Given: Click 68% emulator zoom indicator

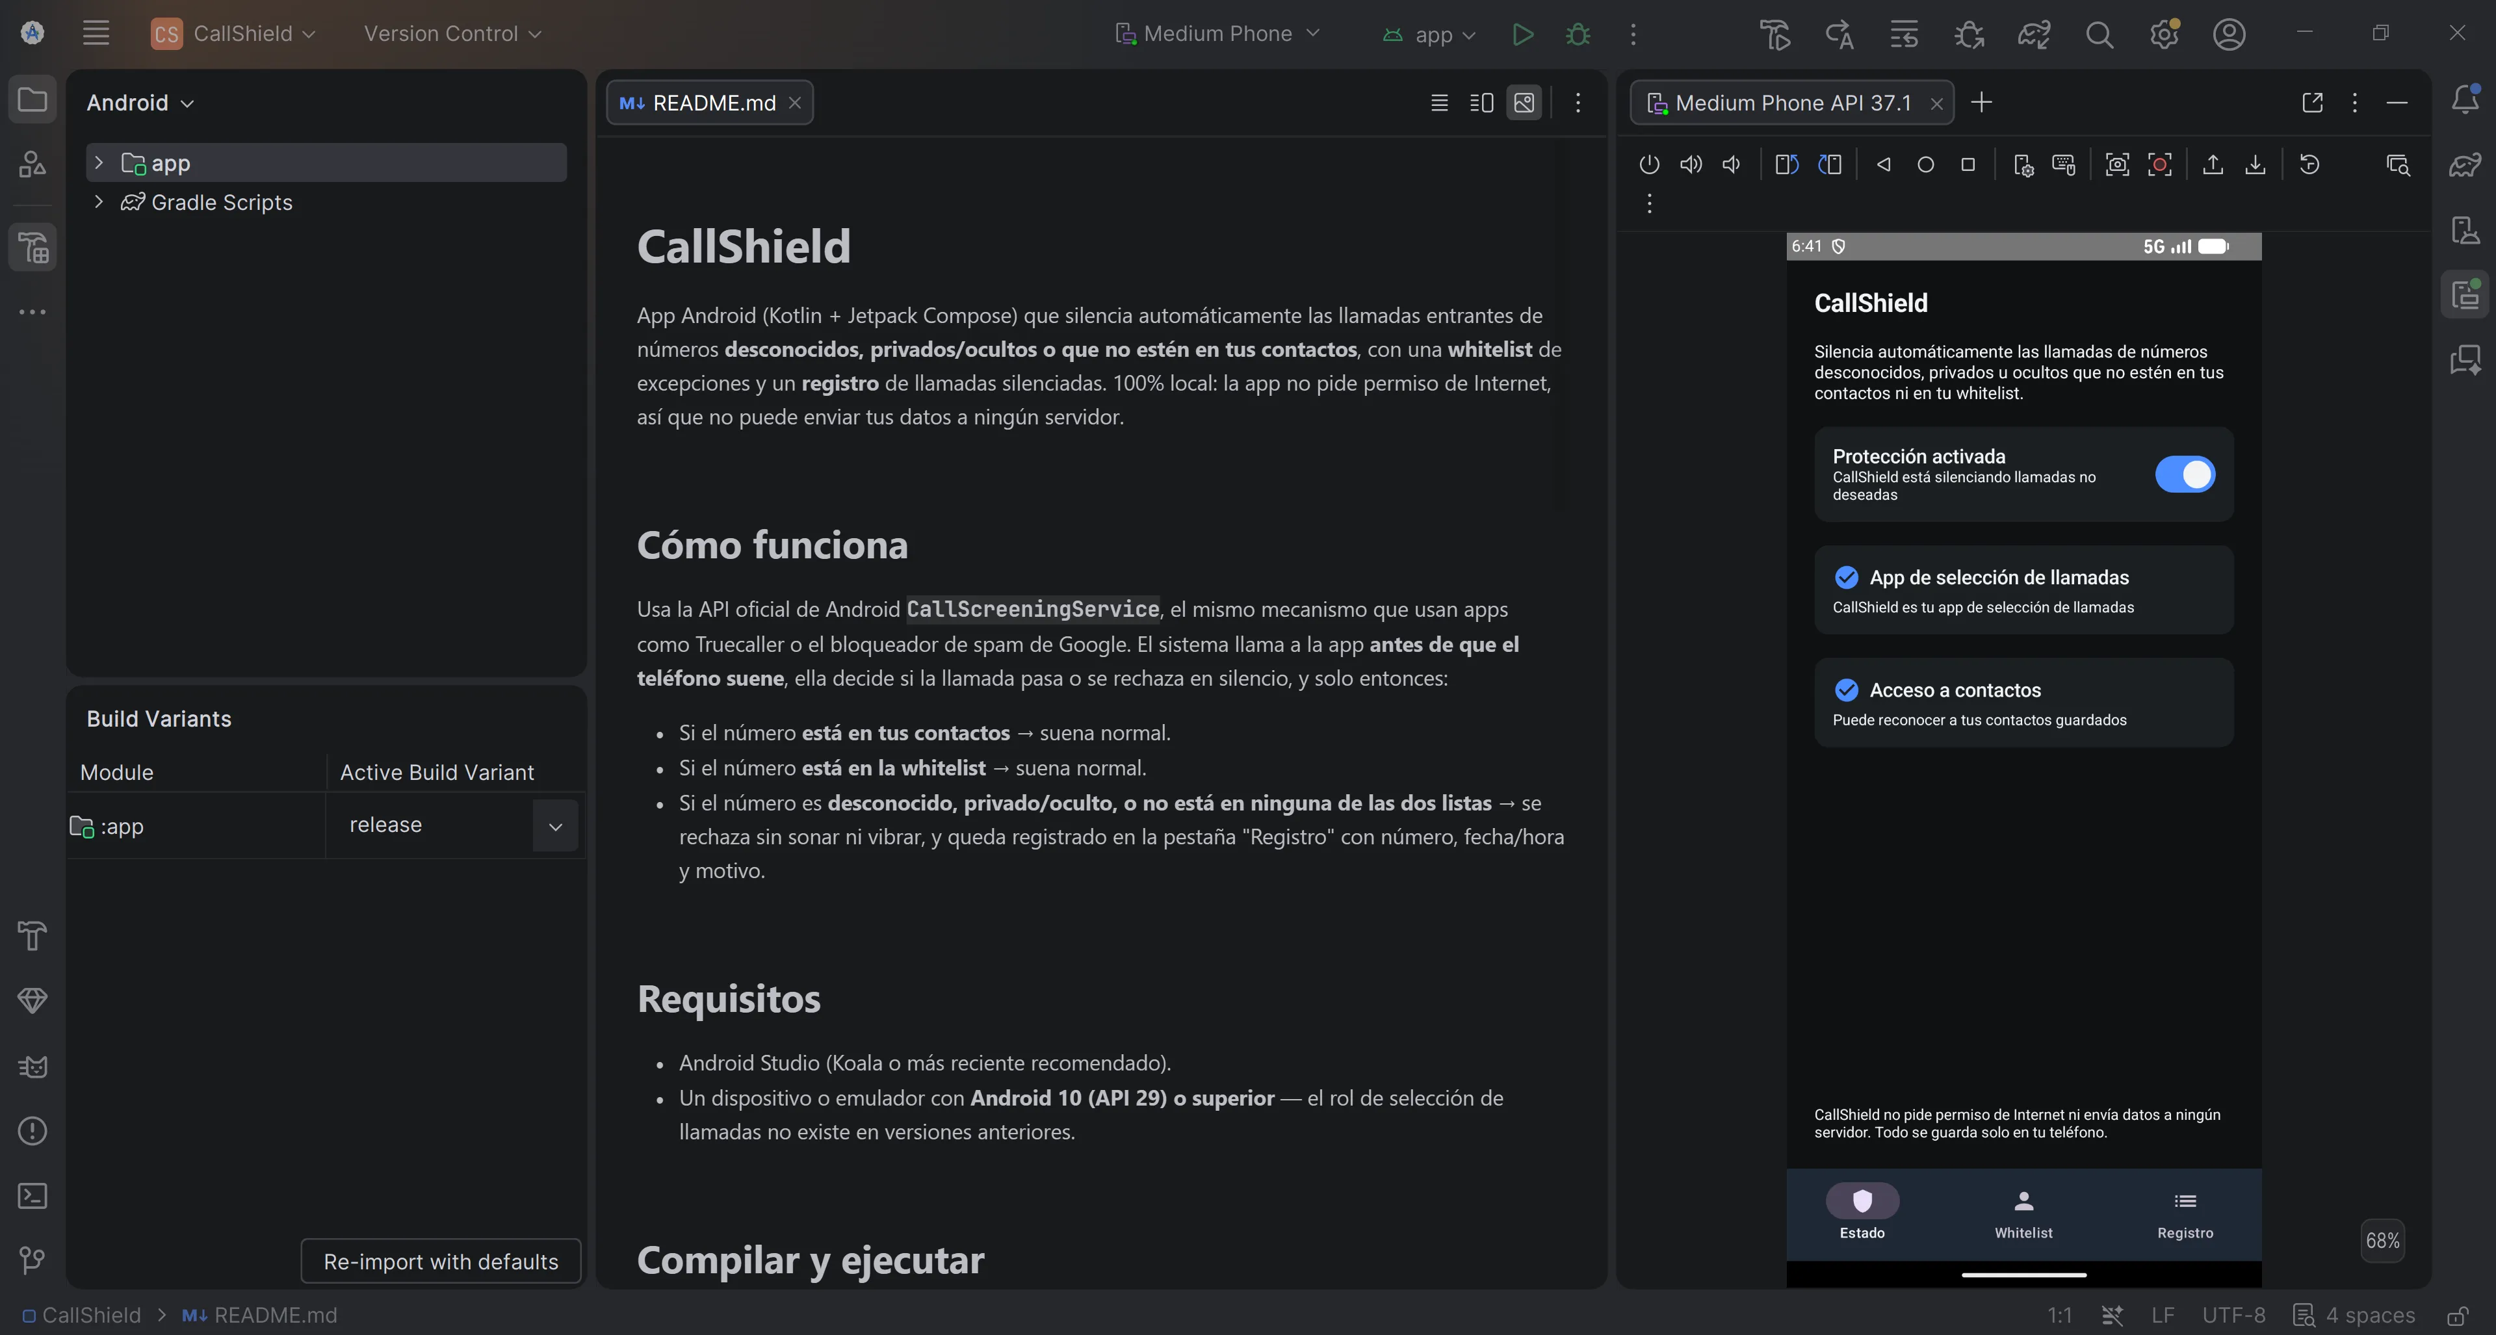Looking at the screenshot, I should pyautogui.click(x=2382, y=1241).
